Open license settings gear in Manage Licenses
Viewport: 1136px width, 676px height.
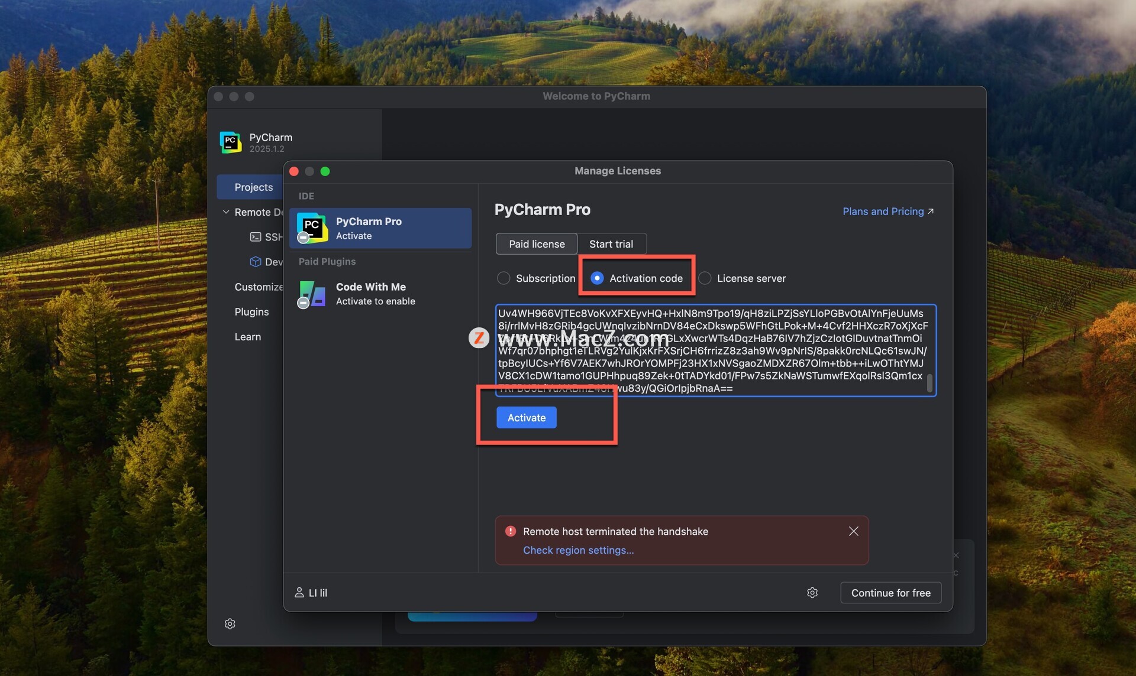812,592
